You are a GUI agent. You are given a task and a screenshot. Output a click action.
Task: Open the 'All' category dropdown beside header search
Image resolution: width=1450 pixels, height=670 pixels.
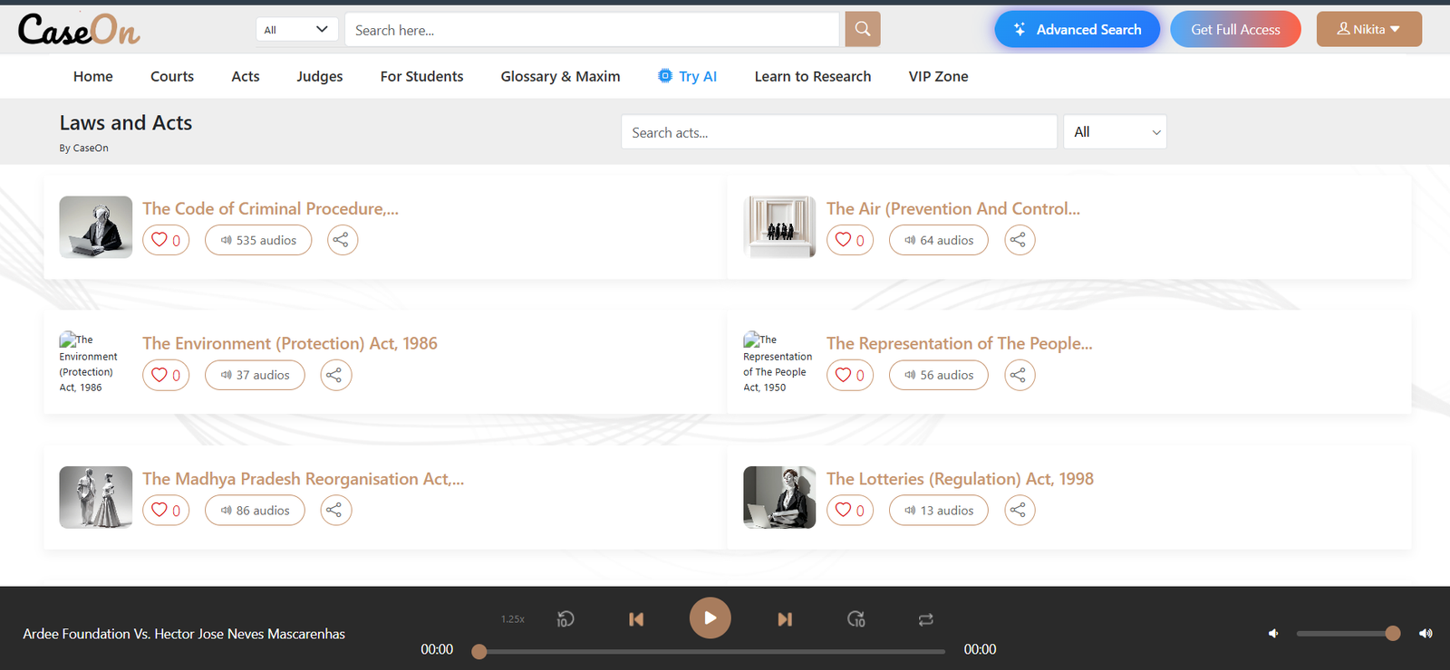point(296,30)
